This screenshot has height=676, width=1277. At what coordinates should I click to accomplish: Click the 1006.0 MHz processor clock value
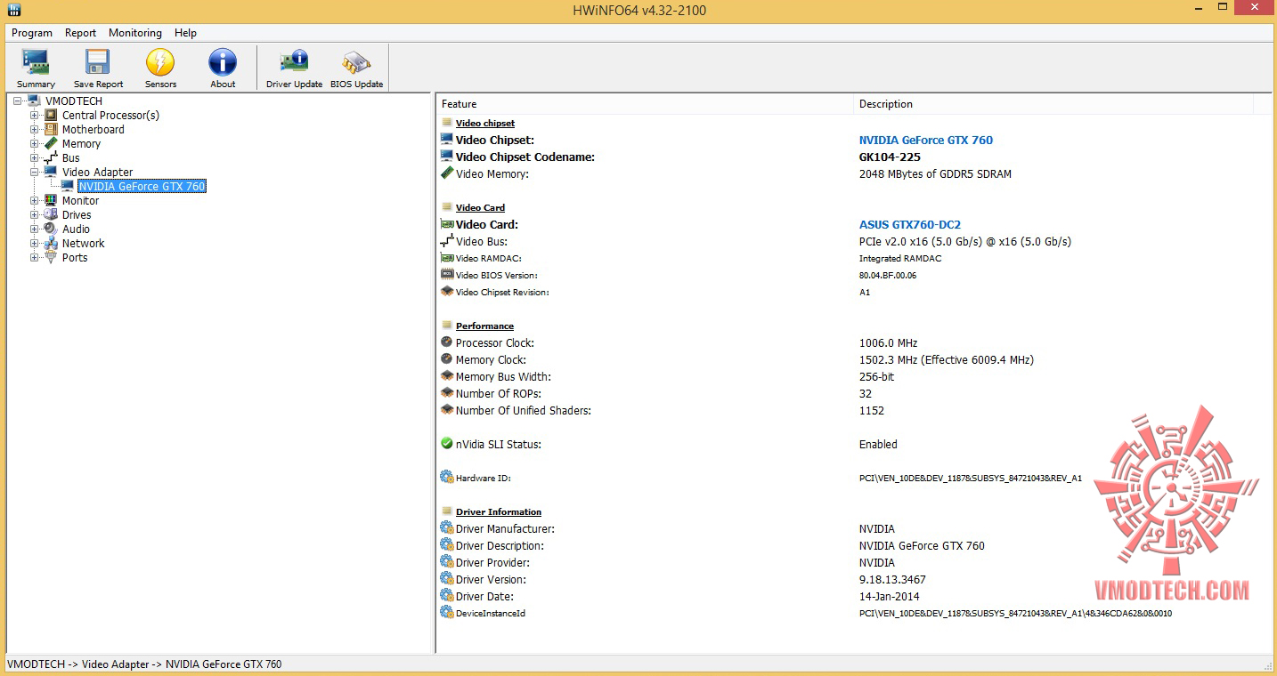coord(888,342)
